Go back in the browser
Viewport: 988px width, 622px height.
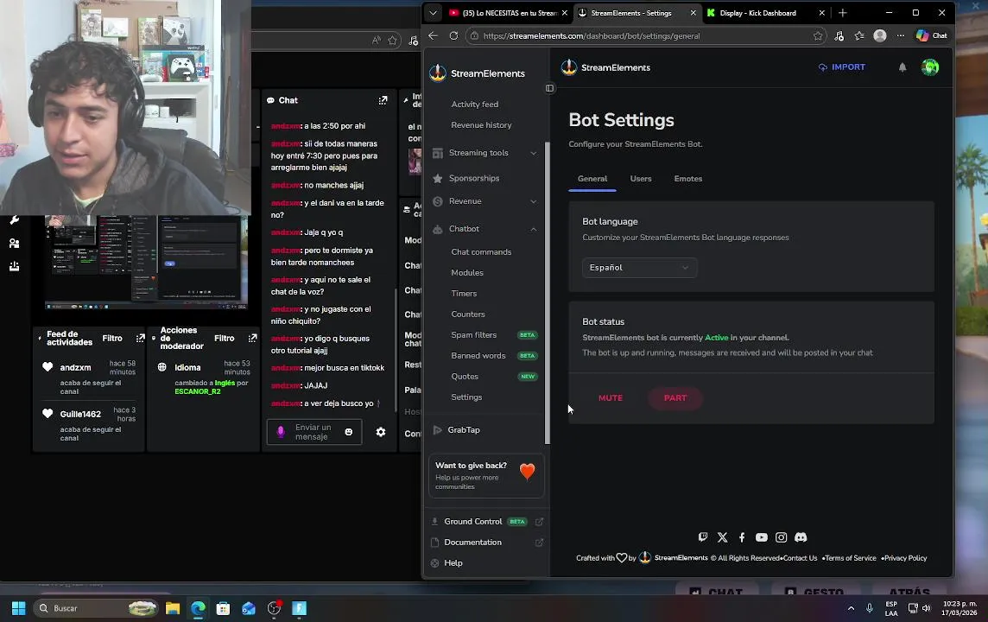point(433,36)
